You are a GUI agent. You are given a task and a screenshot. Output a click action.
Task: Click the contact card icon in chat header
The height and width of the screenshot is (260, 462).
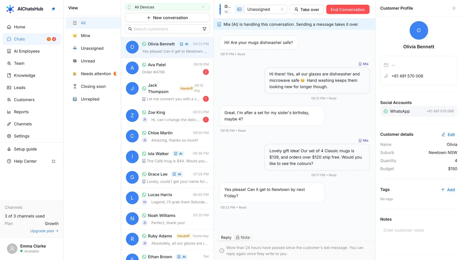coord(239,9)
